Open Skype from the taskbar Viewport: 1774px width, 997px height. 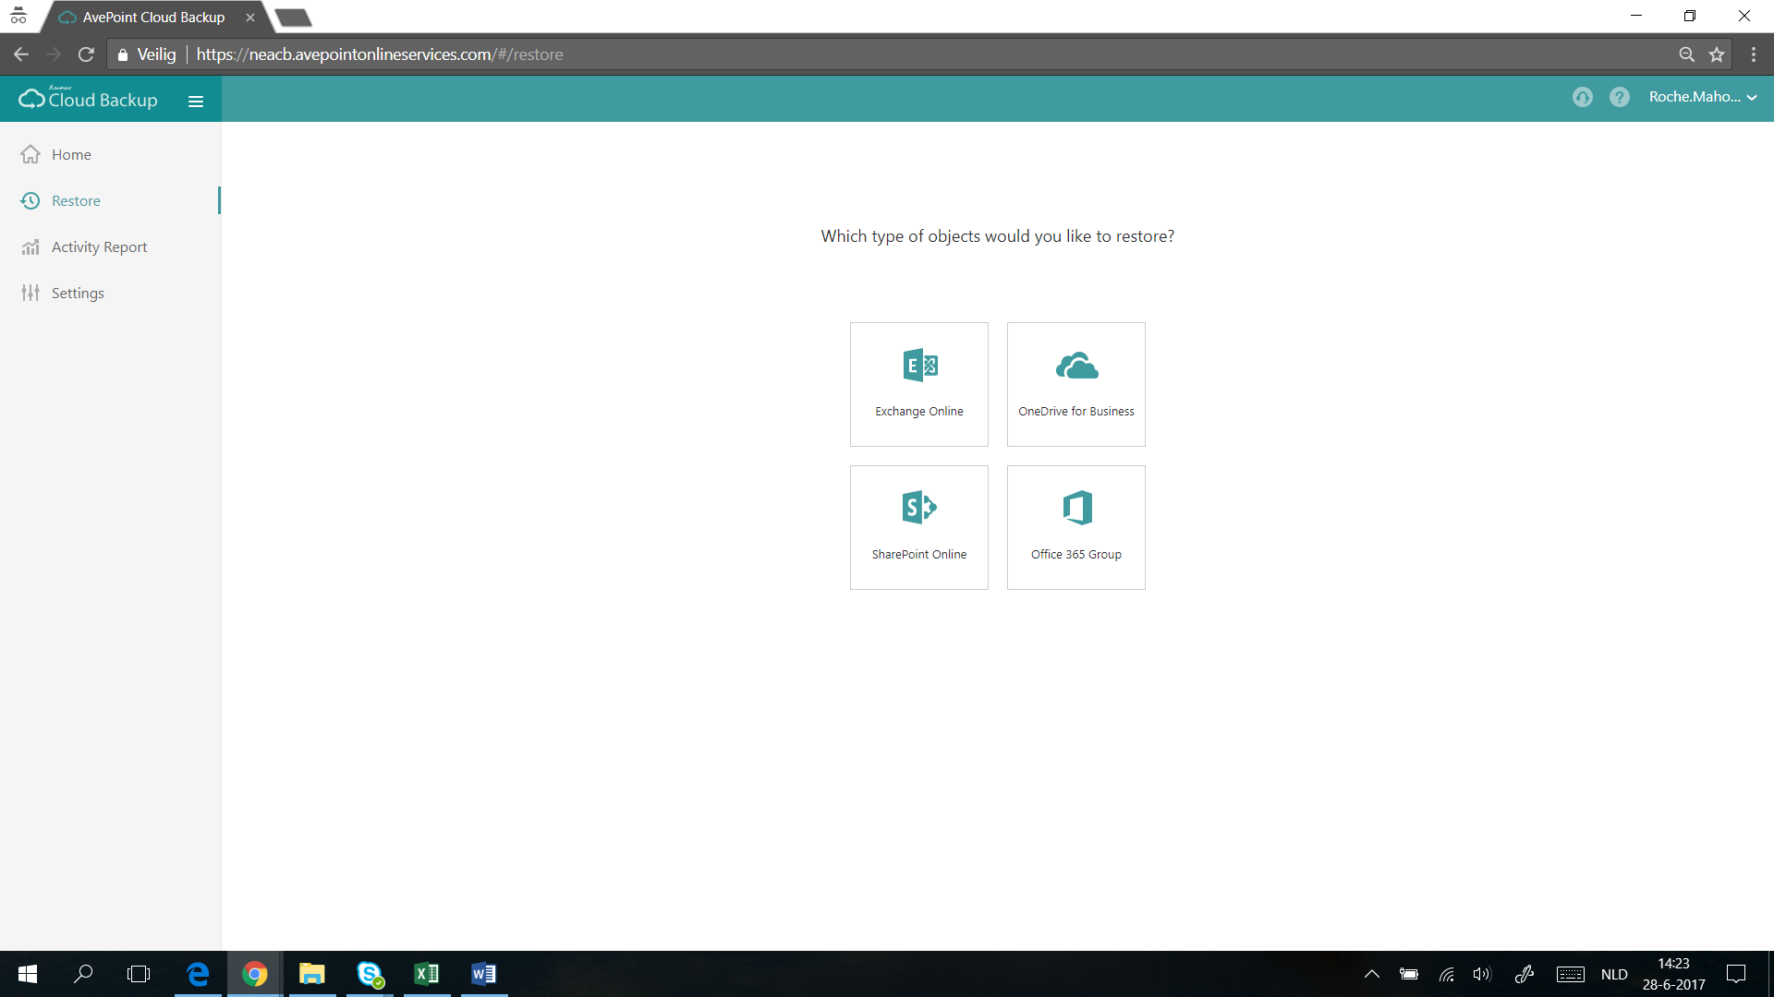(370, 974)
